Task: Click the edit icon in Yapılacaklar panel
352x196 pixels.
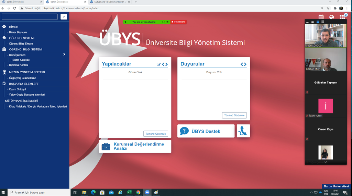Action: tap(159, 64)
